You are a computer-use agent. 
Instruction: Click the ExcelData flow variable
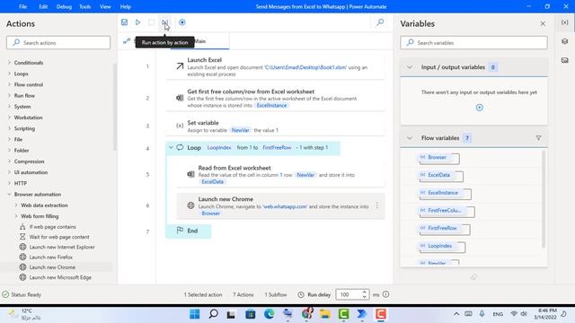pyautogui.click(x=439, y=175)
